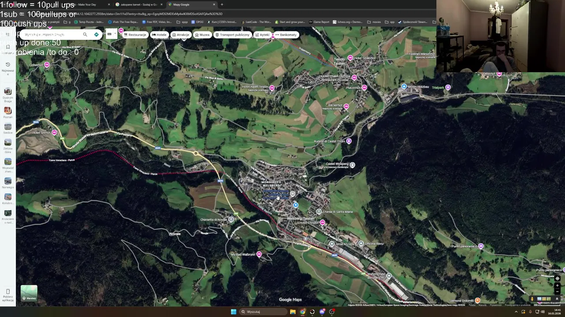
Task: Filter map by Apteki chip
Action: pos(262,35)
